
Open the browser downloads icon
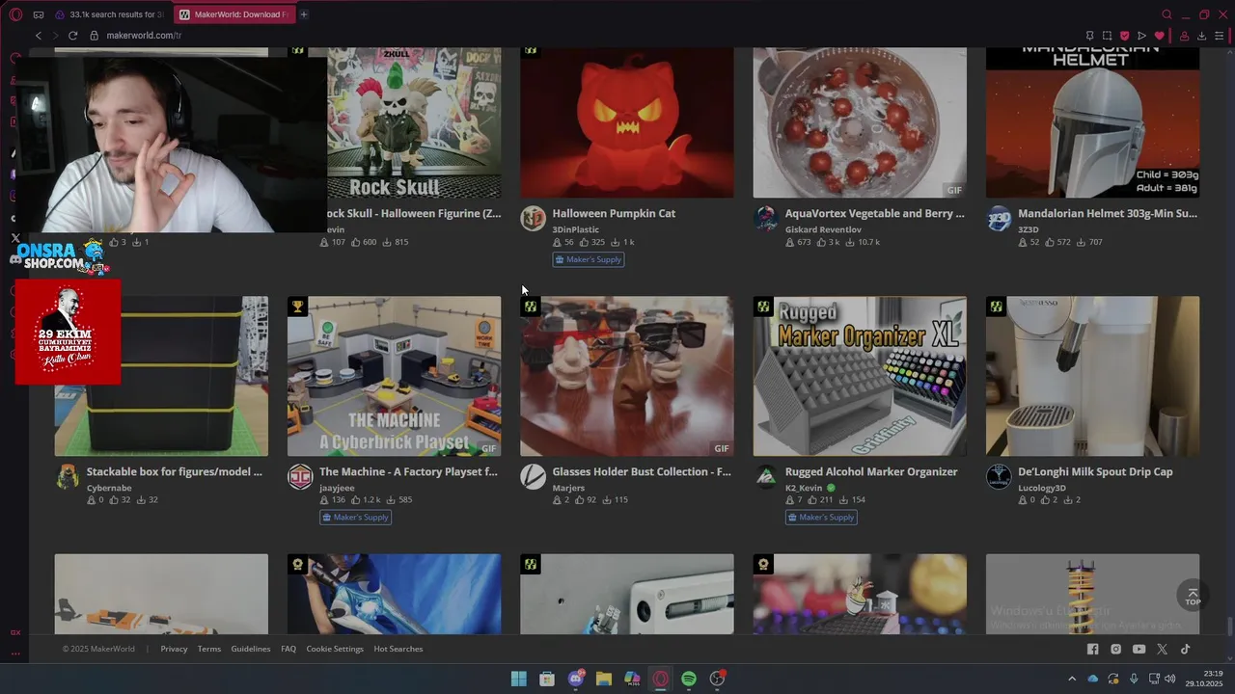[x=1201, y=36]
